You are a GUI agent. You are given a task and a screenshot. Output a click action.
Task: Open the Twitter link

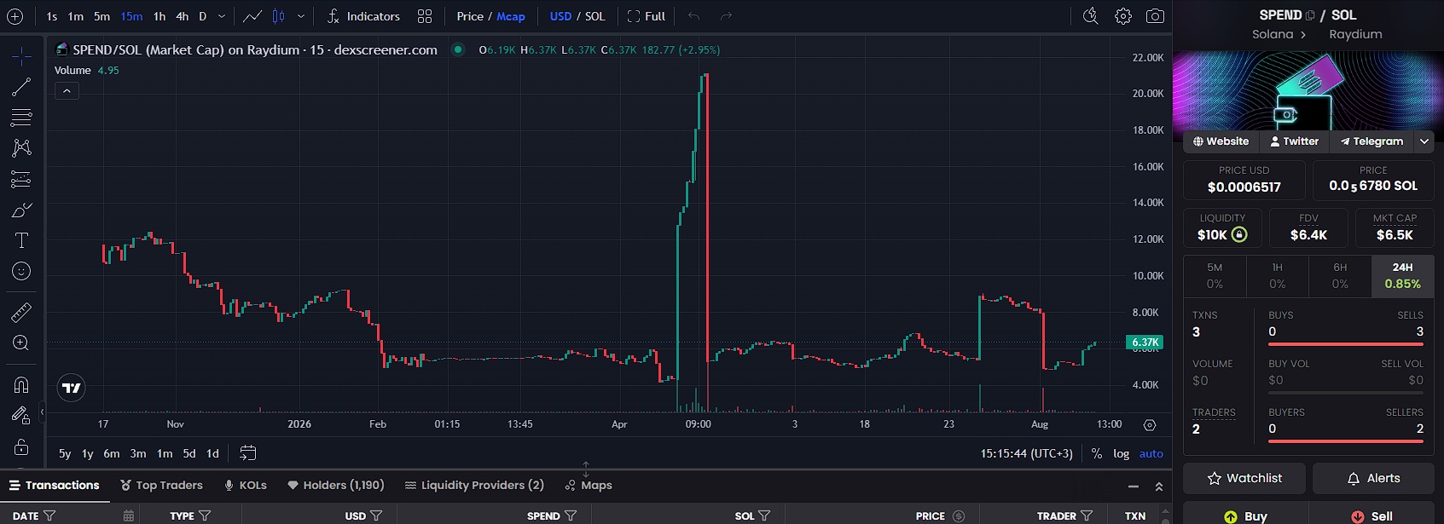click(1294, 141)
